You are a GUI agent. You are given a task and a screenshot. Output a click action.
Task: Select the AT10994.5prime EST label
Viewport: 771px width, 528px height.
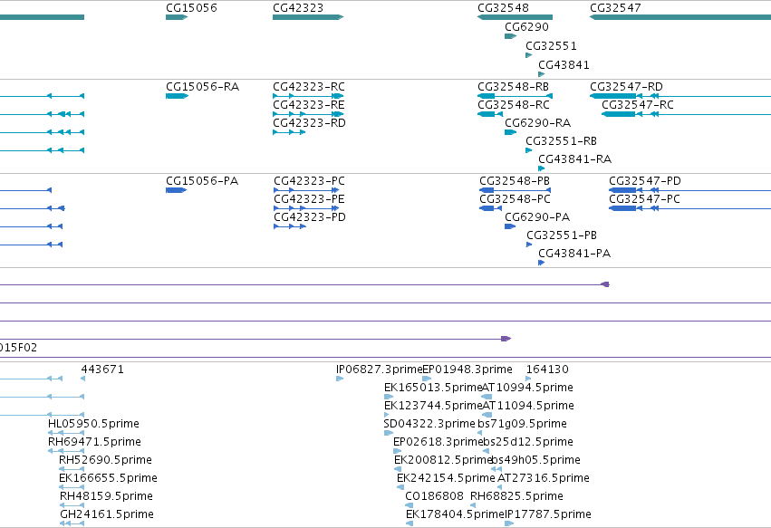tap(527, 388)
